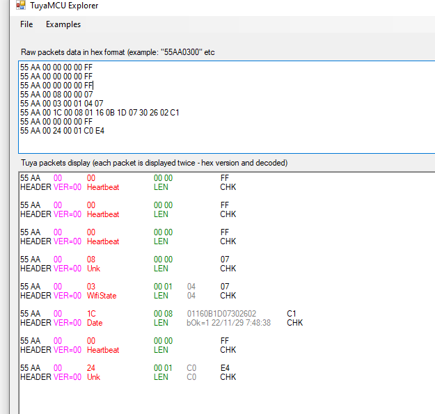Screen dimensions: 435x414
Task: Click the decoded 'bOk=1 22/11/29 7:48:38' text
Action: tap(228, 323)
